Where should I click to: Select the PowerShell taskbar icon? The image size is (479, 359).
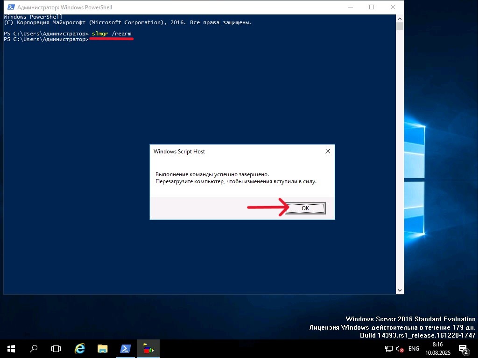click(x=126, y=349)
